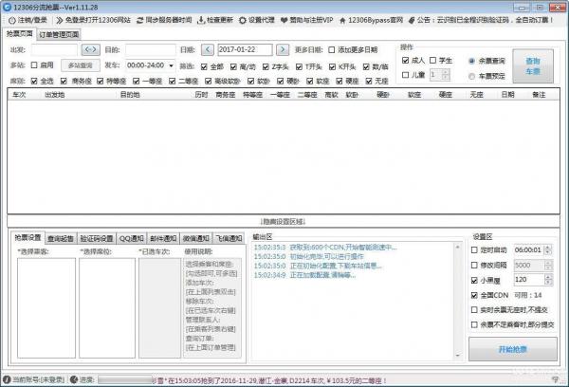The width and height of the screenshot is (569, 387).
Task: Toggle 全选 seat checkbox
Action: (34, 81)
